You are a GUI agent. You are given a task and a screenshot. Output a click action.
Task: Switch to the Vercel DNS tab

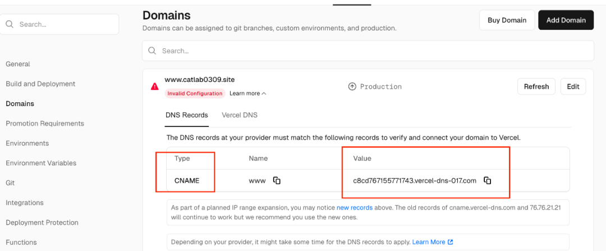240,115
